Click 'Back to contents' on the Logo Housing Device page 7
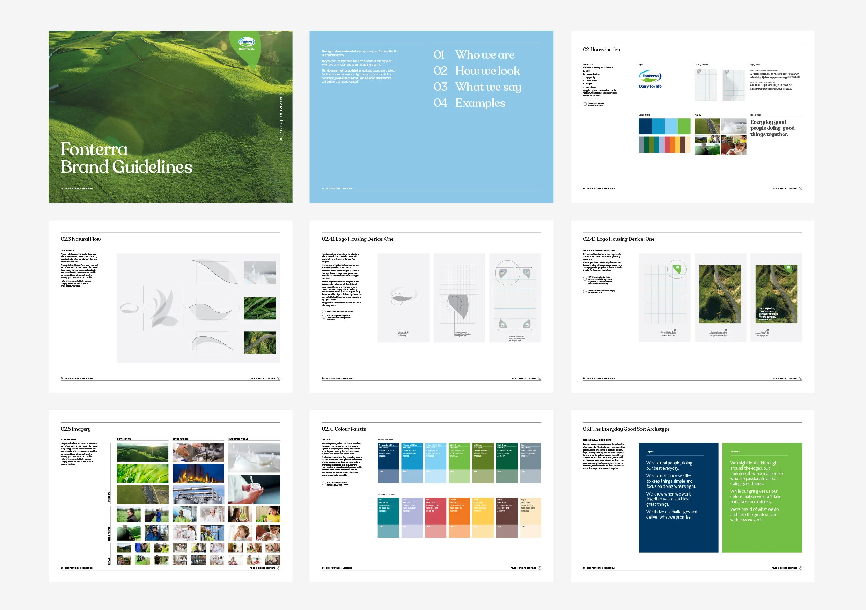Viewport: 866px width, 610px height. [x=527, y=378]
